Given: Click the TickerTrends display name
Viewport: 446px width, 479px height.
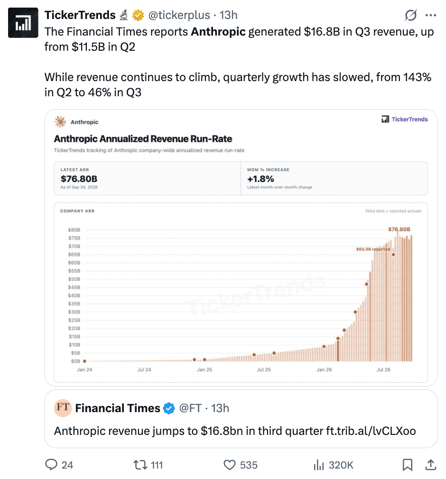Looking at the screenshot, I should click(80, 15).
